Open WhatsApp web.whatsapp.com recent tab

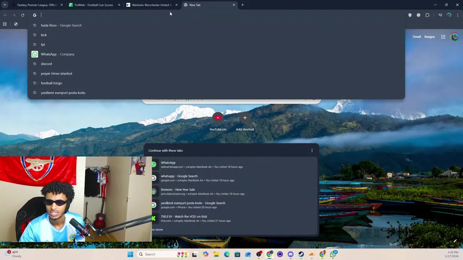(x=231, y=165)
